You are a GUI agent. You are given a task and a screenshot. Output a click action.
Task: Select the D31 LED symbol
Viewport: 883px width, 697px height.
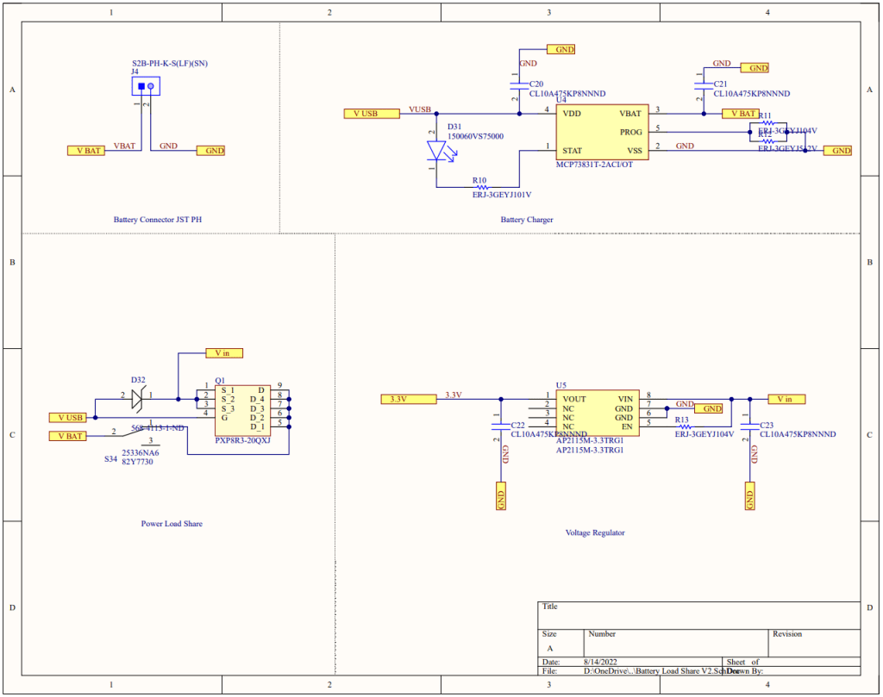tap(437, 150)
